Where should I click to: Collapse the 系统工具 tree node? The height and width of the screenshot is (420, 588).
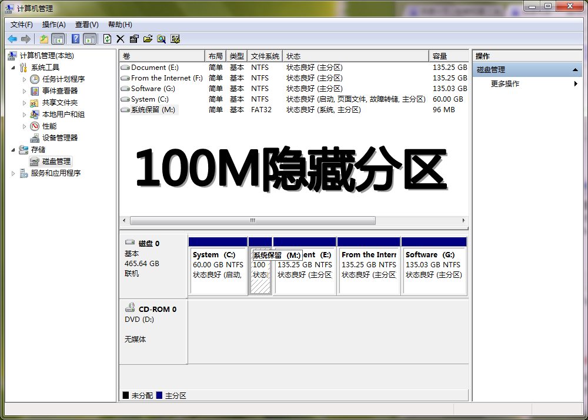(14, 68)
